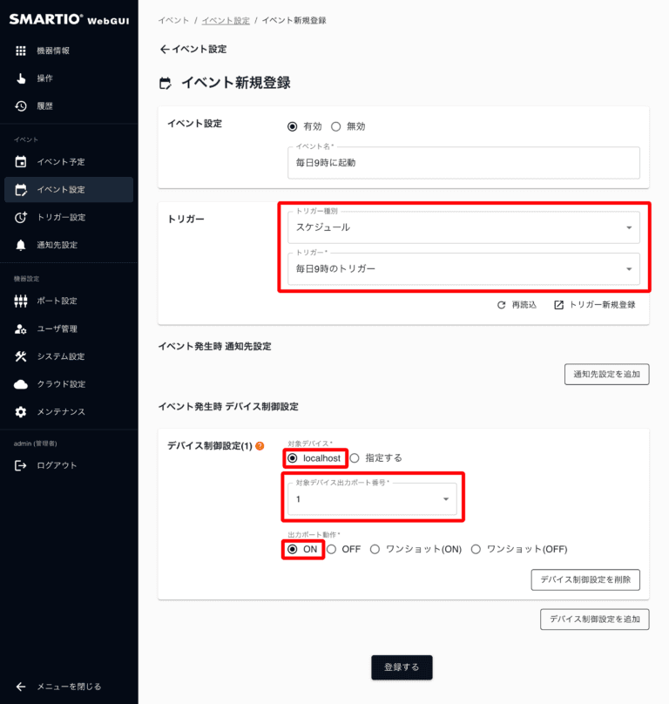Click the calendar icon beside イベント新規登録 heading
Viewport: 669px width, 704px height.
(166, 84)
